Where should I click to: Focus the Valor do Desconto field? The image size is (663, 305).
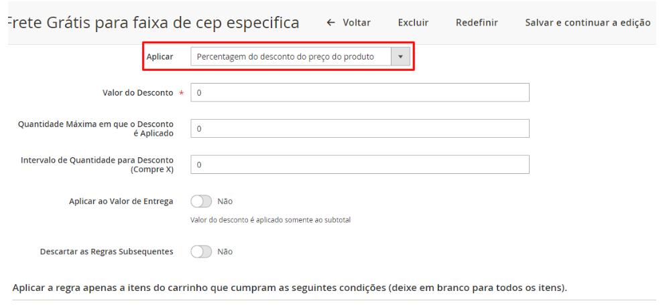[360, 92]
